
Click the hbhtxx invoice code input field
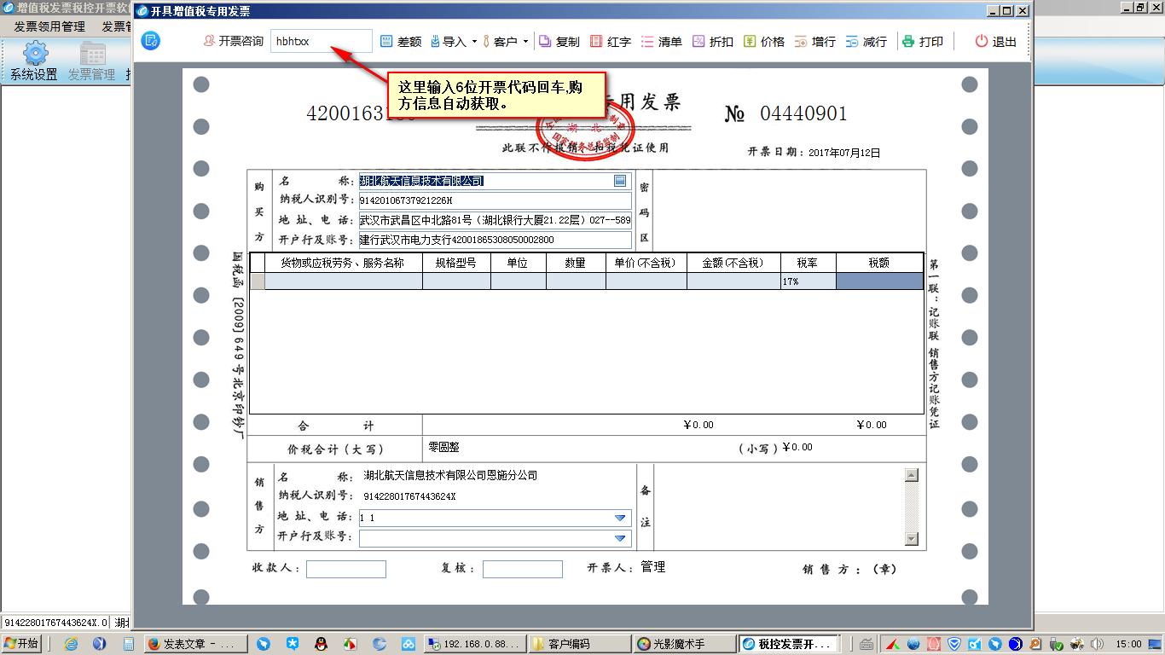[x=320, y=40]
